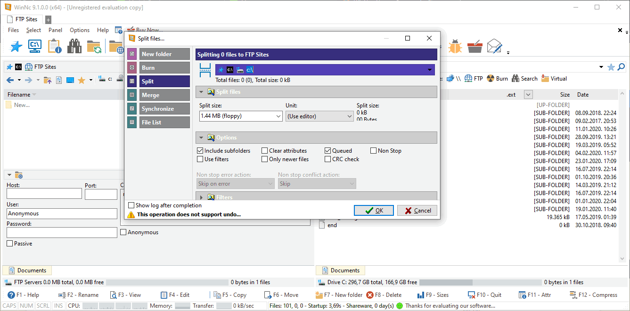Expand the Filters section
Screen dimensions: 630x311
pyautogui.click(x=201, y=197)
